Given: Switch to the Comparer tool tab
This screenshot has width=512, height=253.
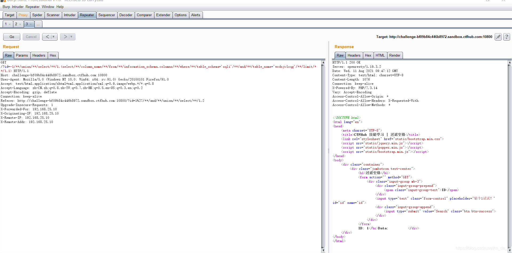Looking at the screenshot, I should tap(144, 15).
